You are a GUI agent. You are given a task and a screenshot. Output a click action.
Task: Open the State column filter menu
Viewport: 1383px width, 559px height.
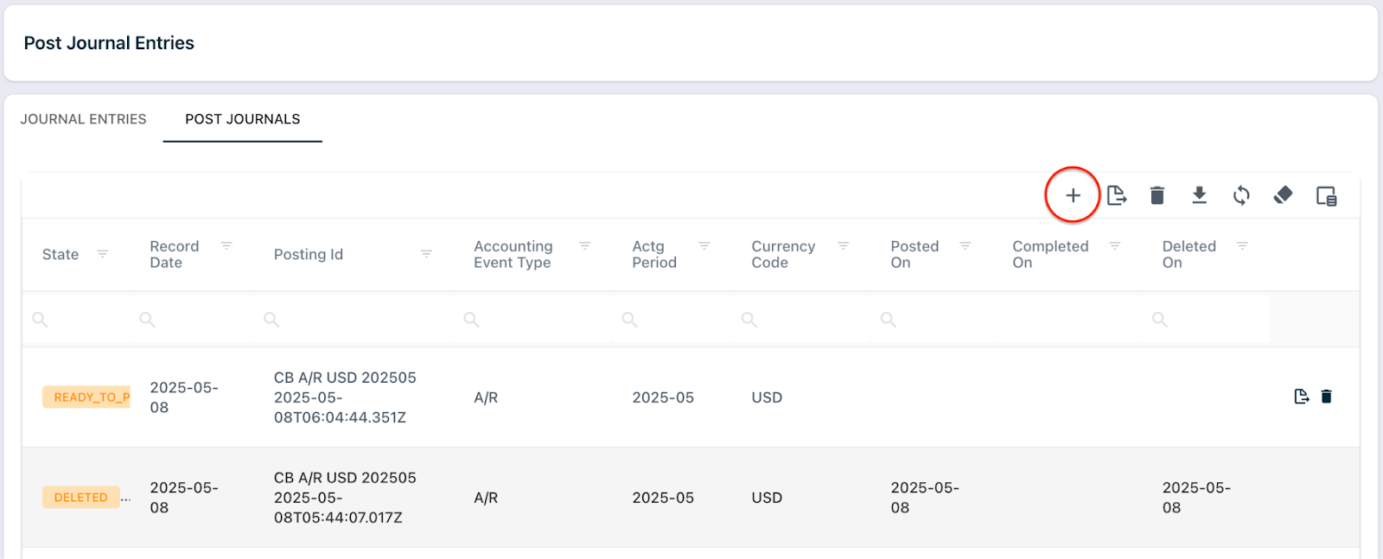(x=102, y=254)
